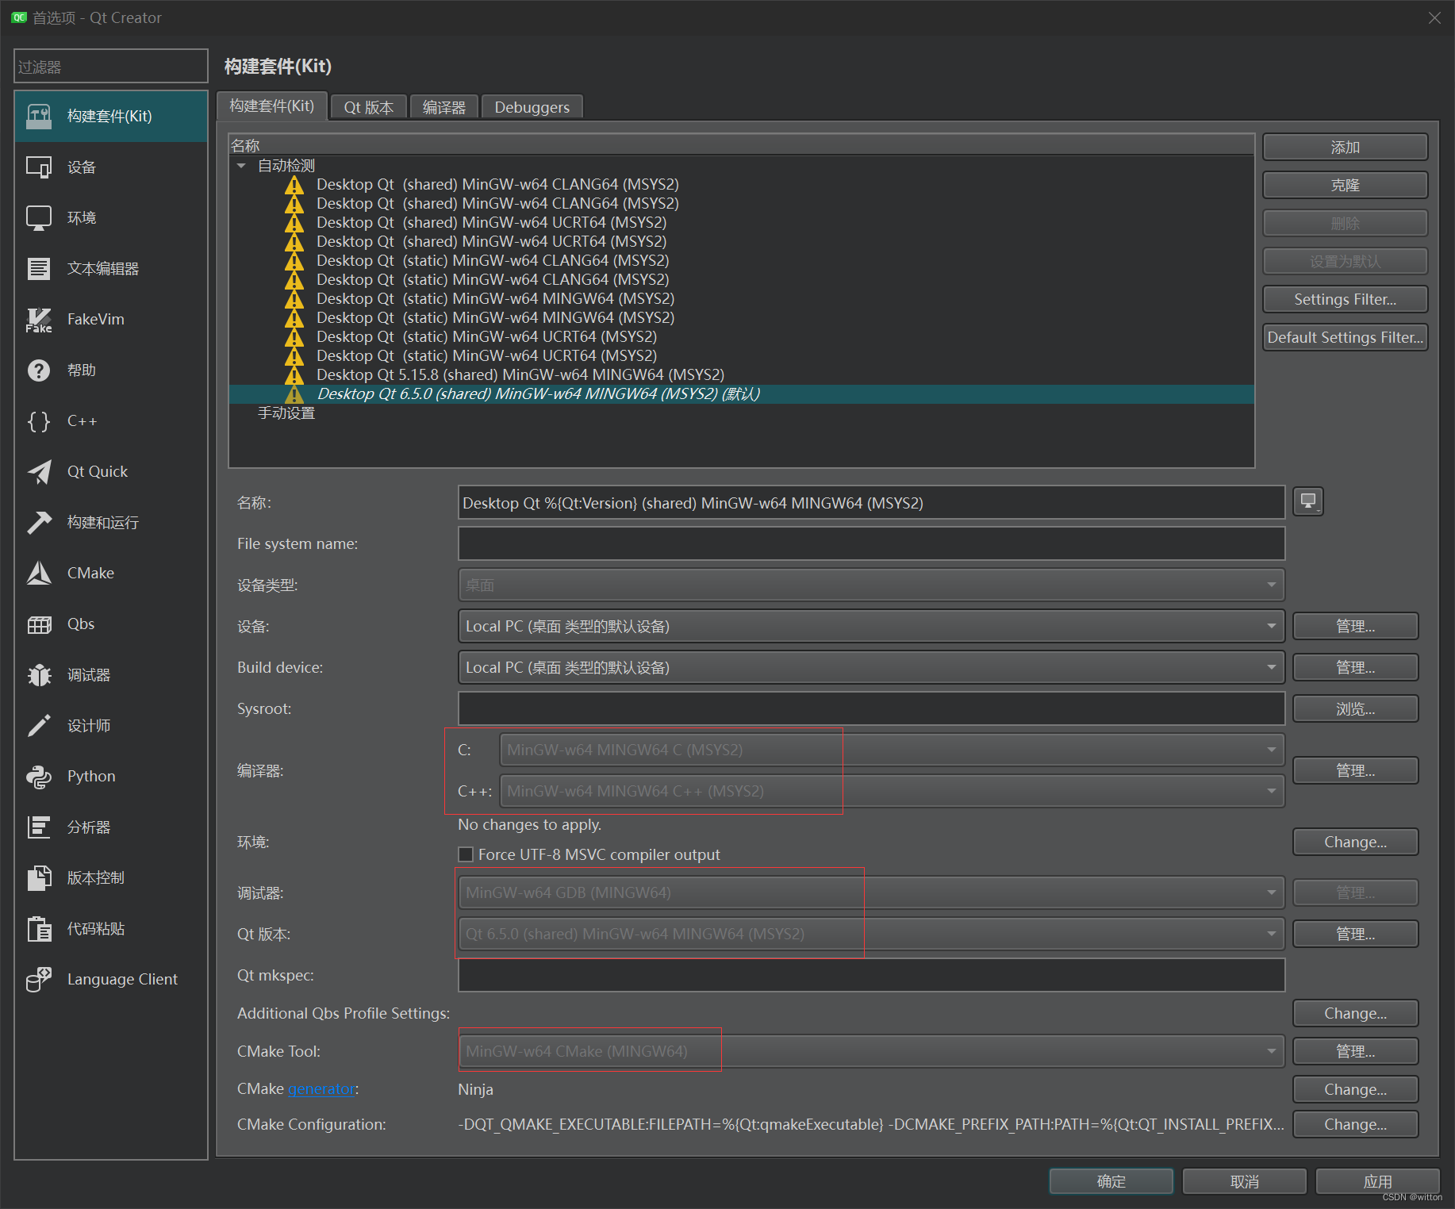Open Settings Filter... button
Image resolution: width=1455 pixels, height=1209 pixels.
(1346, 300)
